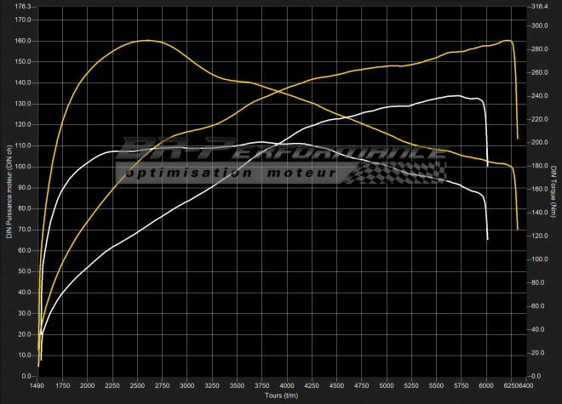The image size is (562, 404).
Task: Click the 1490 starting tick on the RPM axis
Action: tap(38, 385)
